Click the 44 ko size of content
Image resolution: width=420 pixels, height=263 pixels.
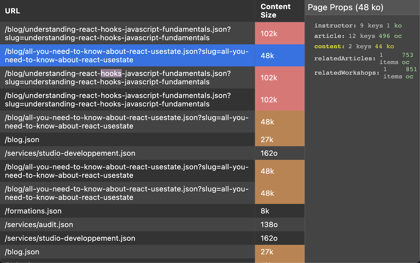pyautogui.click(x=384, y=46)
